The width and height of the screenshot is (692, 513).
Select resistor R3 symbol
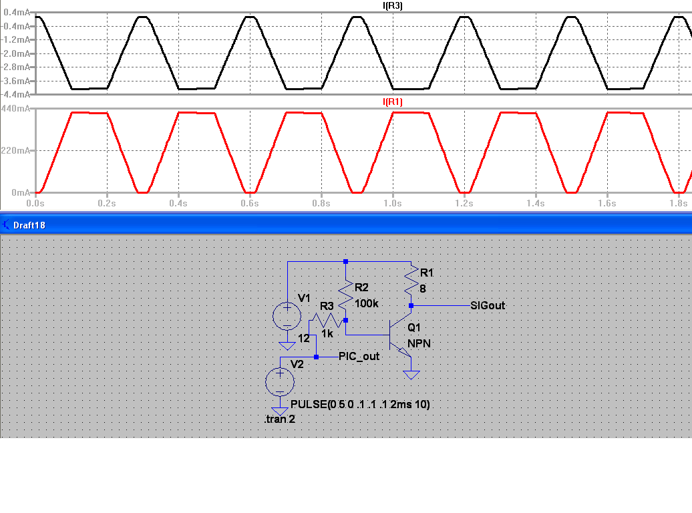pos(327,321)
